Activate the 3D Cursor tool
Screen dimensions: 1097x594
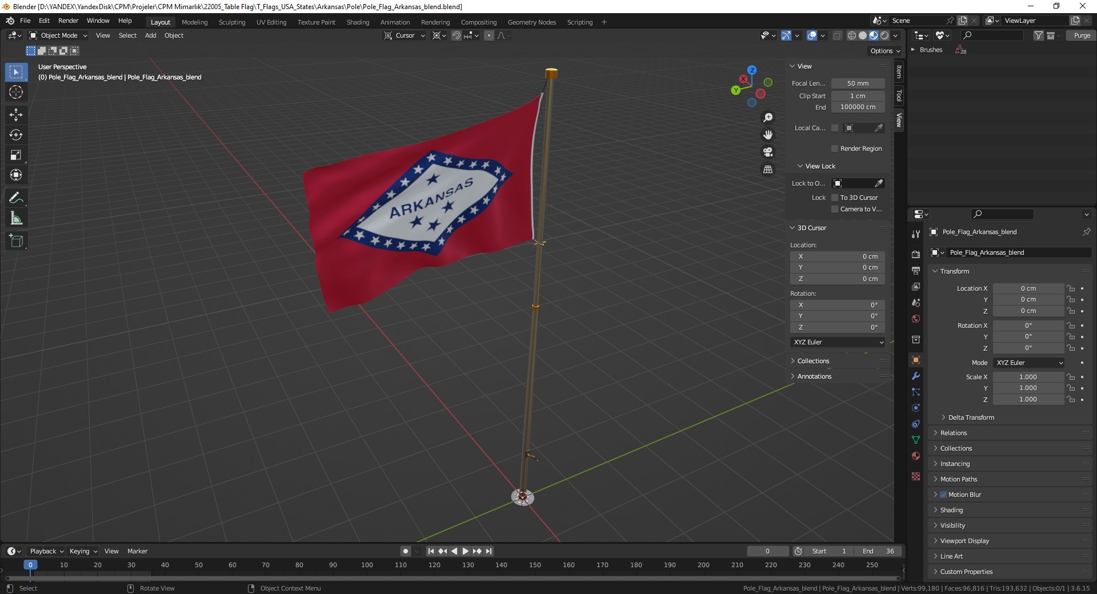coord(16,92)
